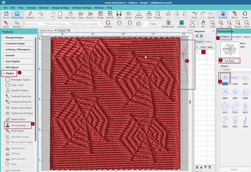This screenshot has height=172, width=251.
Task: Click the Rectangle / Square digitize tool
Action: pos(20,80)
